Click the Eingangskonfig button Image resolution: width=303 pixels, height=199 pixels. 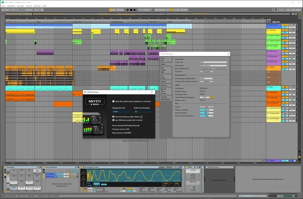click(x=206, y=68)
